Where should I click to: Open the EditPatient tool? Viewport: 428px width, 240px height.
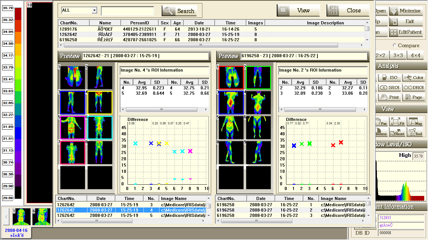[406, 32]
